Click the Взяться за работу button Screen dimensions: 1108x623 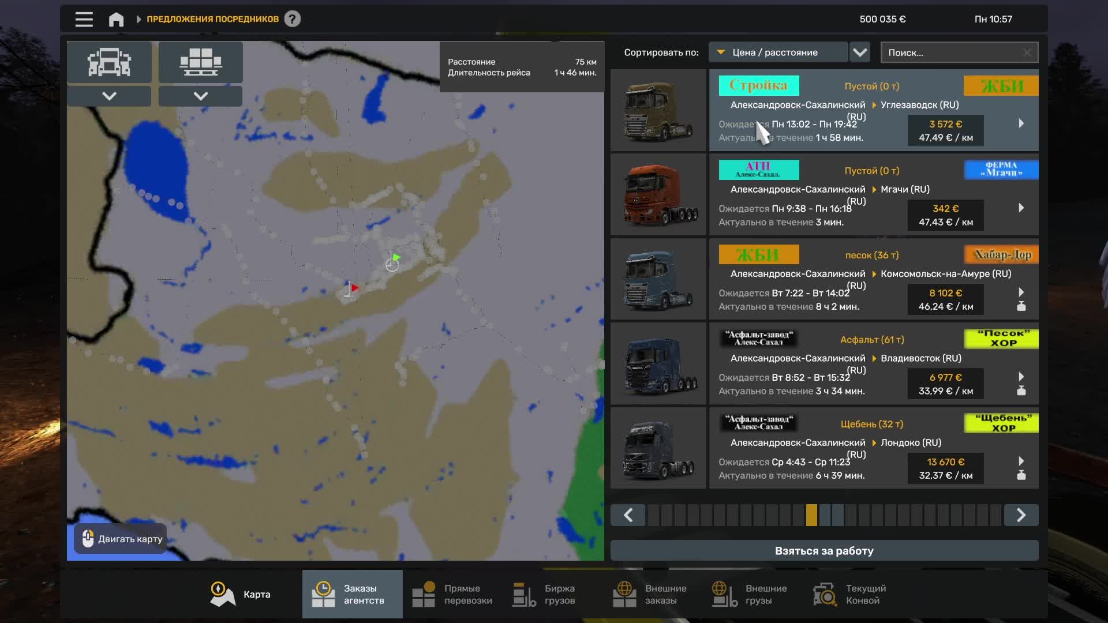click(824, 551)
